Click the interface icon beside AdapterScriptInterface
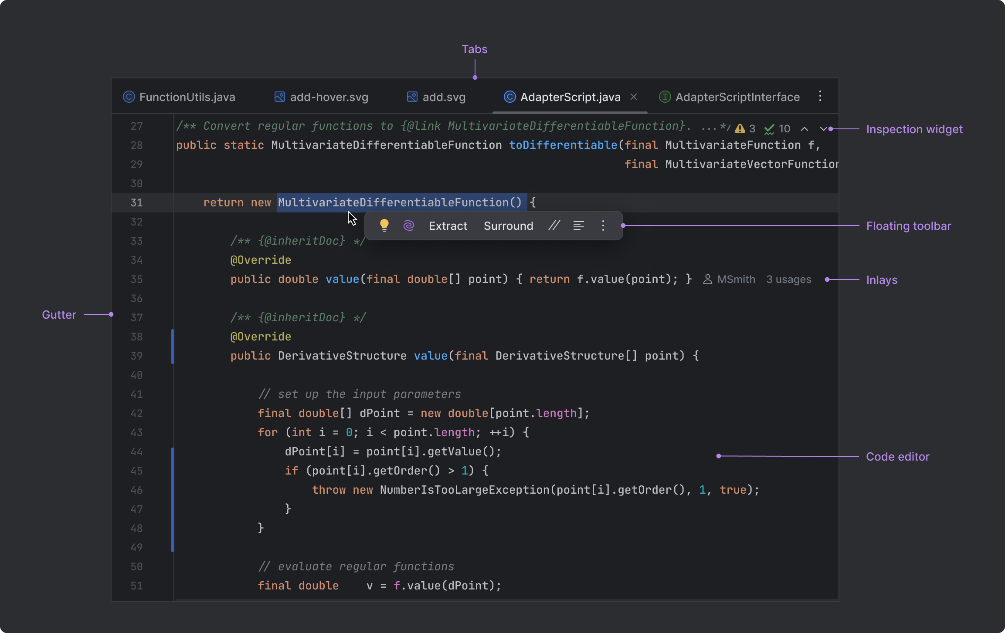The height and width of the screenshot is (633, 1005). pyautogui.click(x=664, y=97)
